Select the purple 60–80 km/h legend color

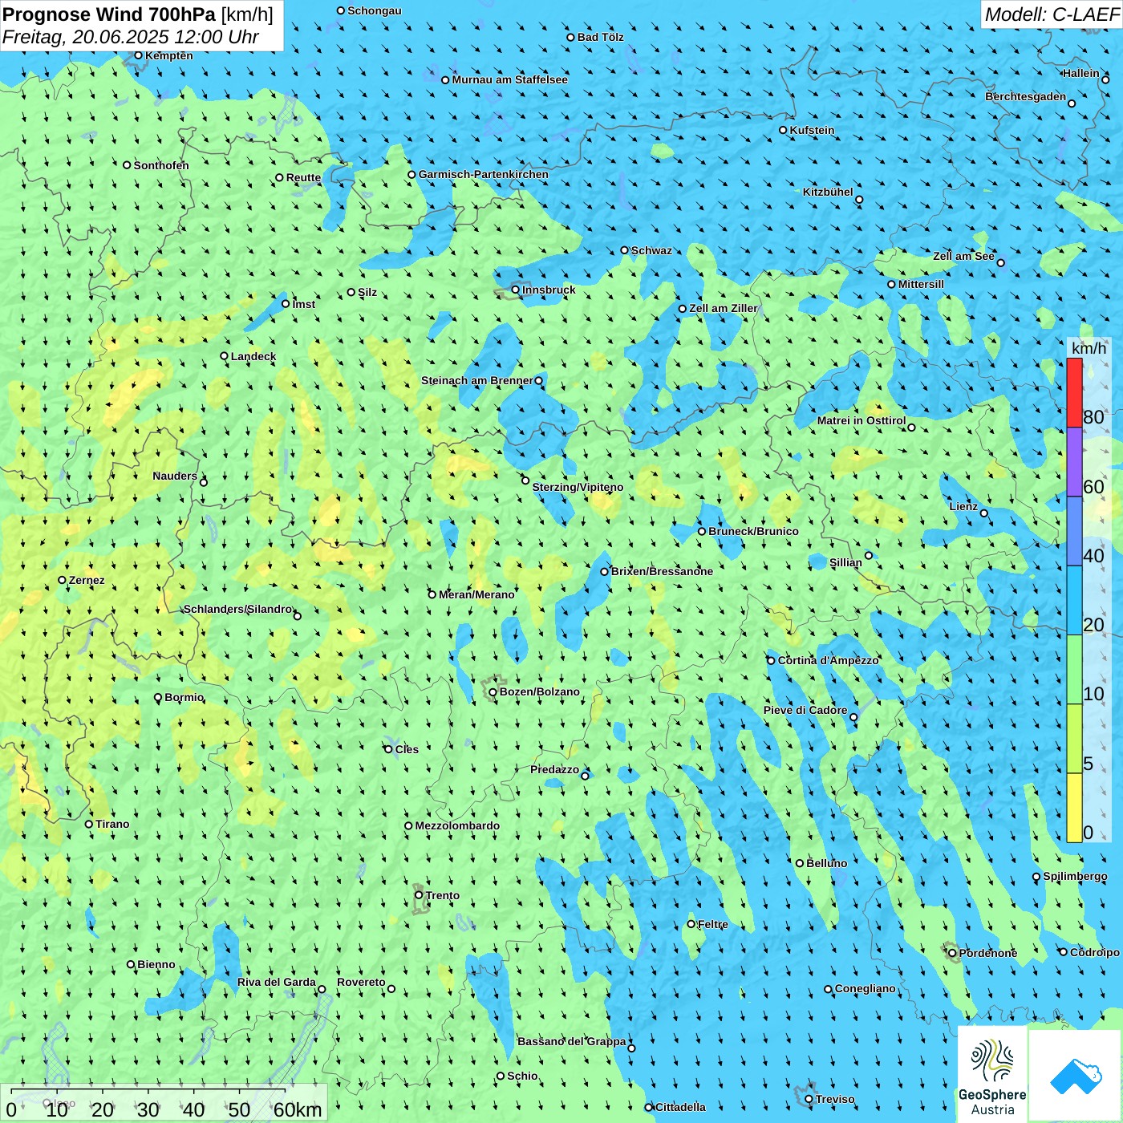click(1074, 462)
